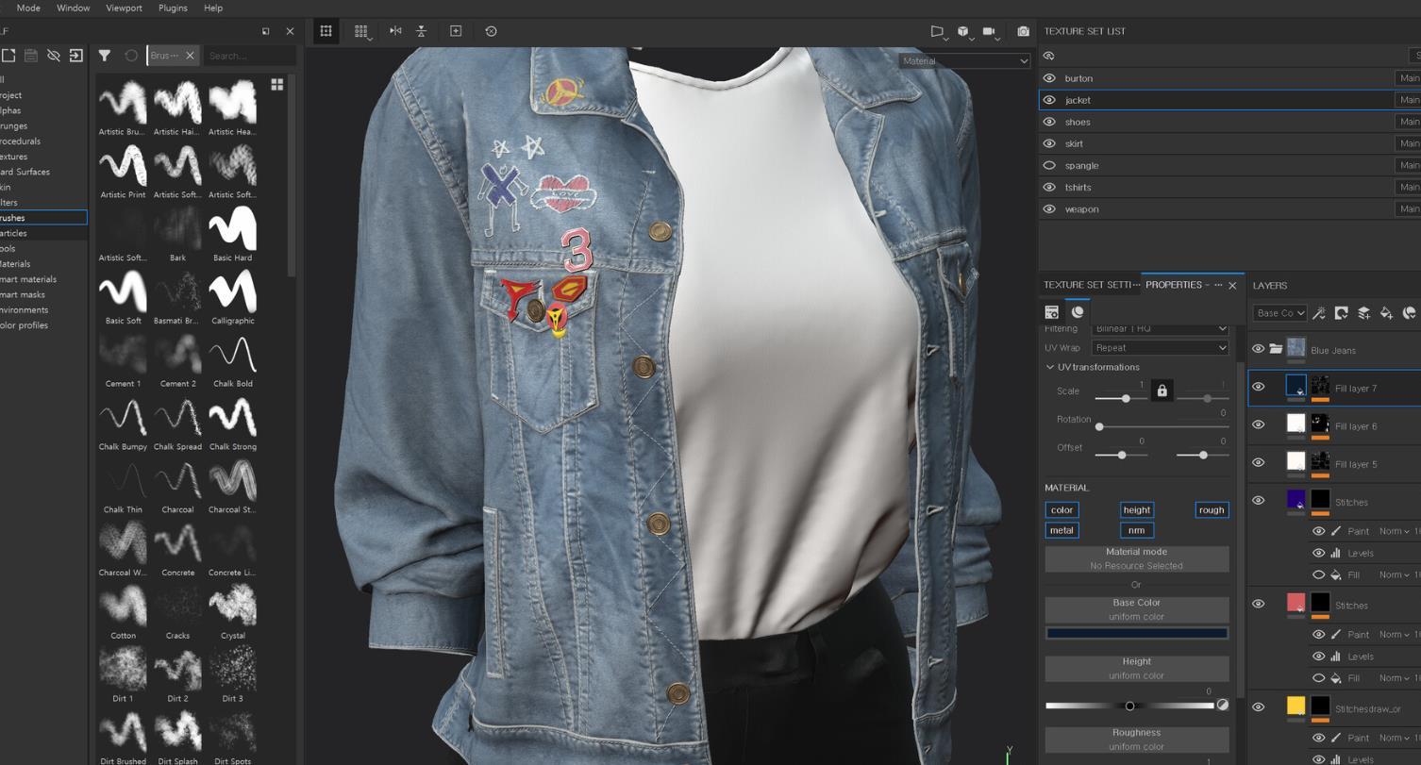The width and height of the screenshot is (1421, 765).
Task: Open the Plugins menu
Action: click(x=173, y=8)
